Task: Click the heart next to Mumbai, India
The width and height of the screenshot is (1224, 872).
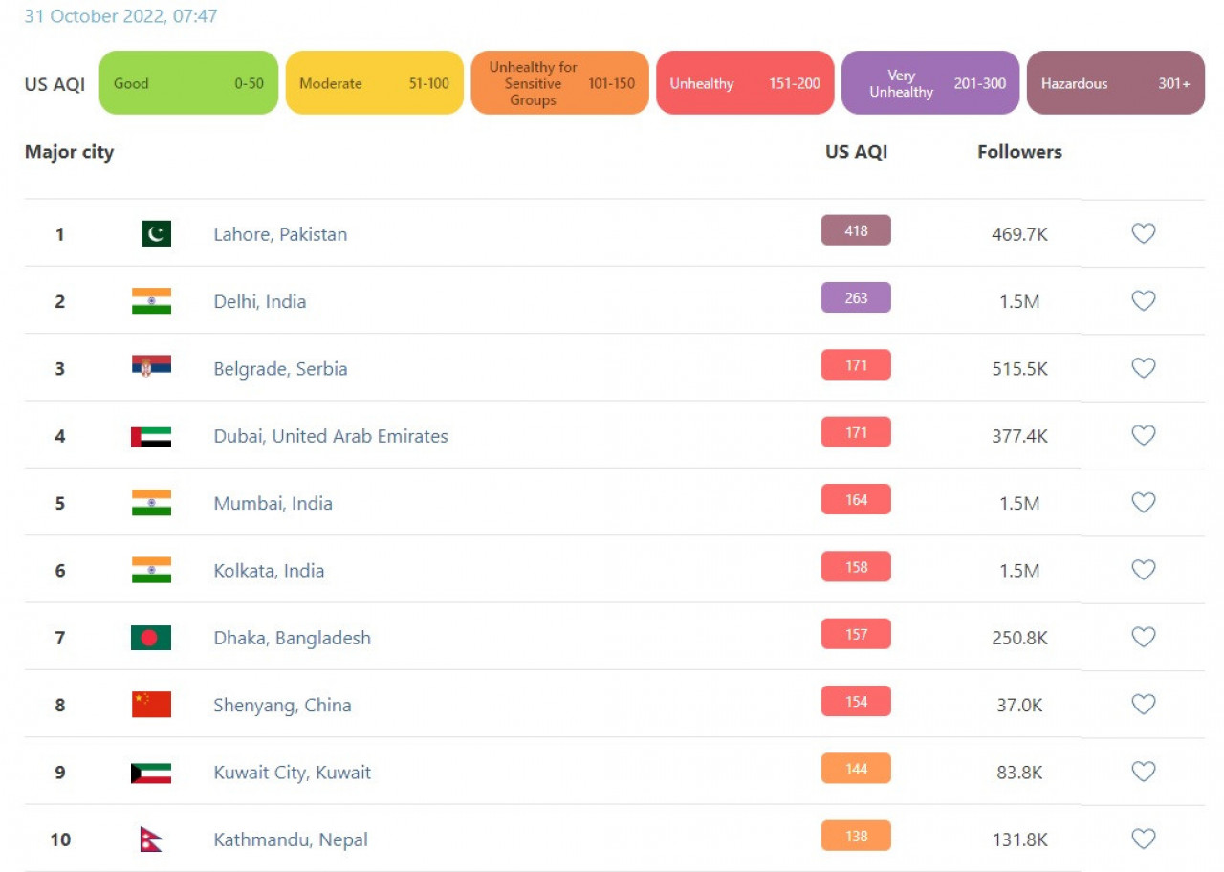Action: 1143,502
